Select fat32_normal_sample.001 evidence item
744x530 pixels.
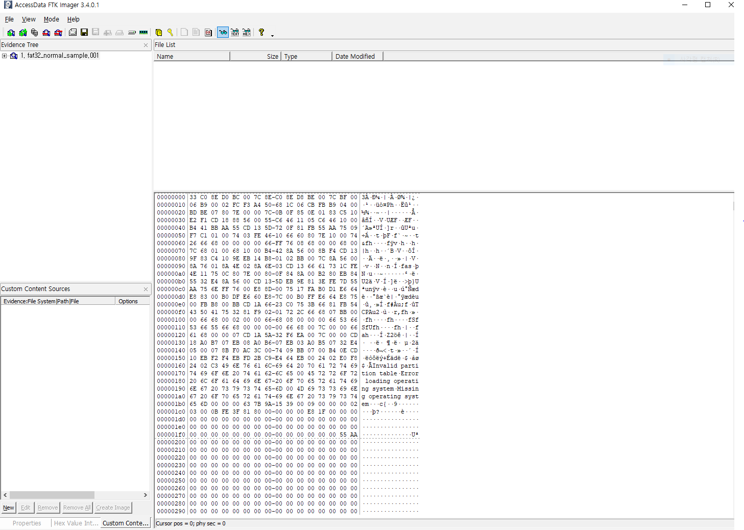(60, 56)
